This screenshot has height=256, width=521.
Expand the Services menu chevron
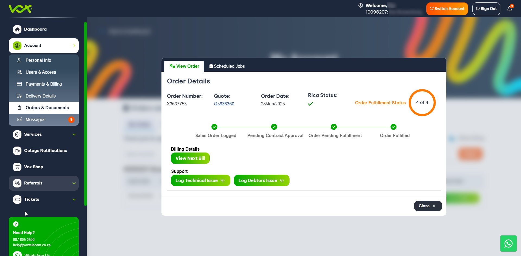74,135
